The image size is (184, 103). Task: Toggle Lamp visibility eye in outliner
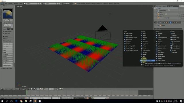pyautogui.click(x=179, y=16)
